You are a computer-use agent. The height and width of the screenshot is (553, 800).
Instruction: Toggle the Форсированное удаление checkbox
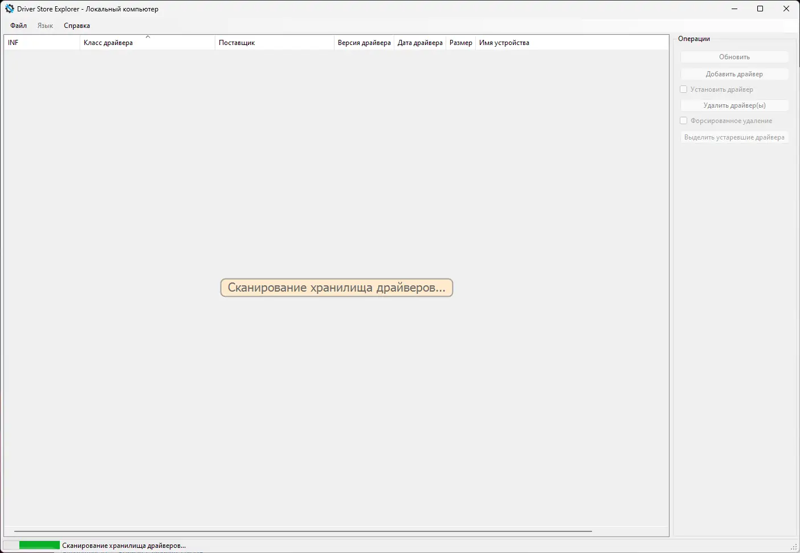683,120
